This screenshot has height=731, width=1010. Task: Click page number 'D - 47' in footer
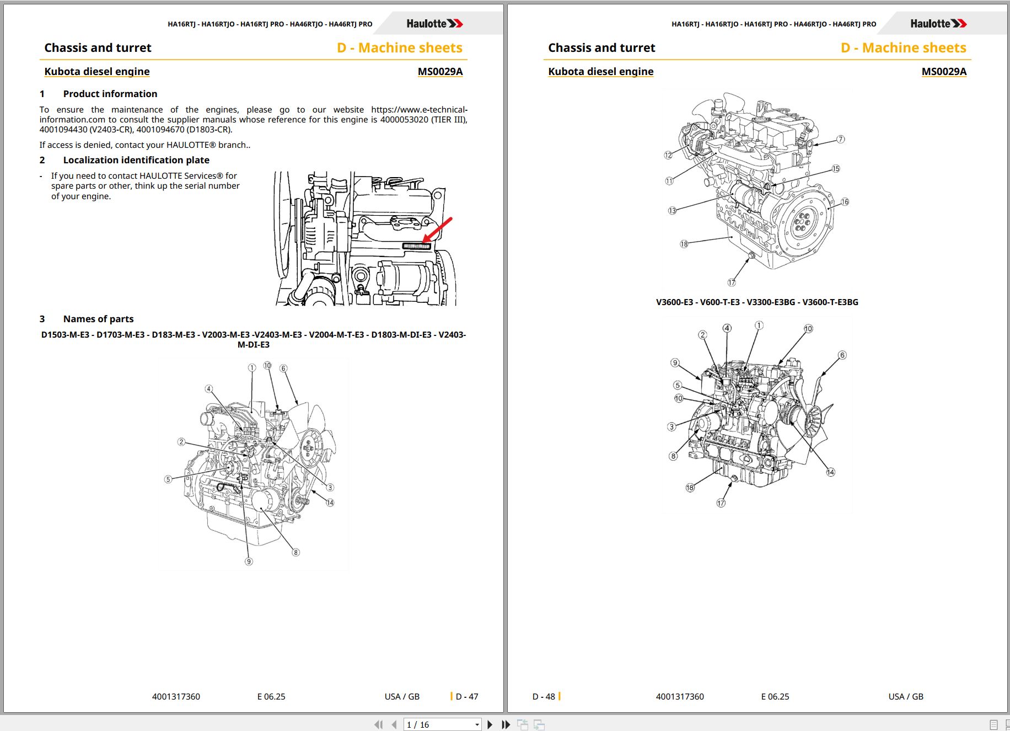coord(466,697)
